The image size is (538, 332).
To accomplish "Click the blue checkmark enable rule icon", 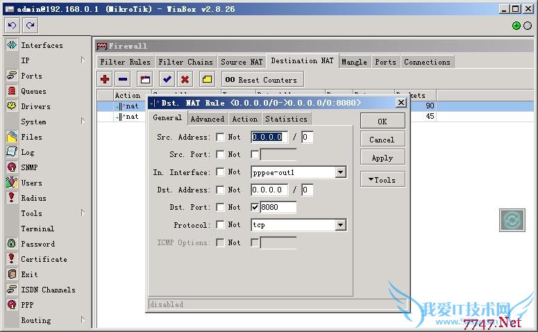I will point(167,79).
